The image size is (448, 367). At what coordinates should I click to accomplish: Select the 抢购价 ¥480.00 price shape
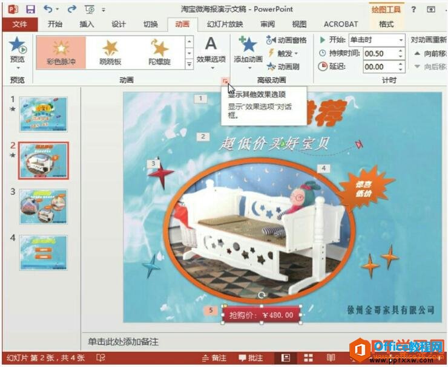(x=262, y=315)
